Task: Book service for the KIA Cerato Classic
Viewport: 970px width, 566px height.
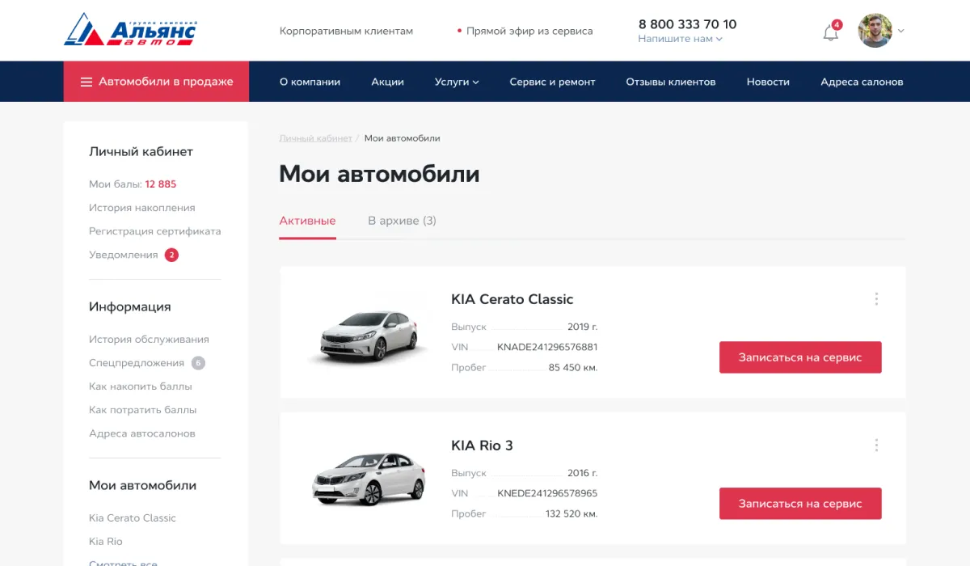Action: pos(799,357)
